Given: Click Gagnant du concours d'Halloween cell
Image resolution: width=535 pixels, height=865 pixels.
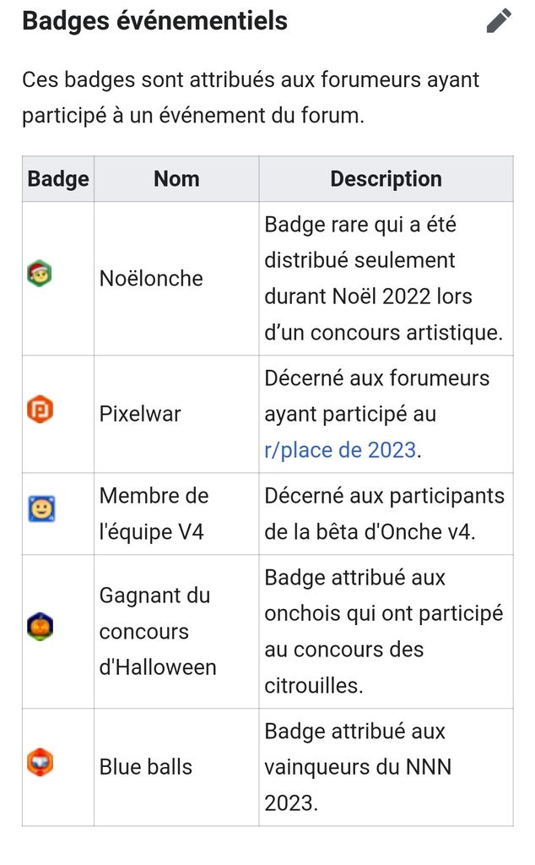Looking at the screenshot, I should click(158, 631).
